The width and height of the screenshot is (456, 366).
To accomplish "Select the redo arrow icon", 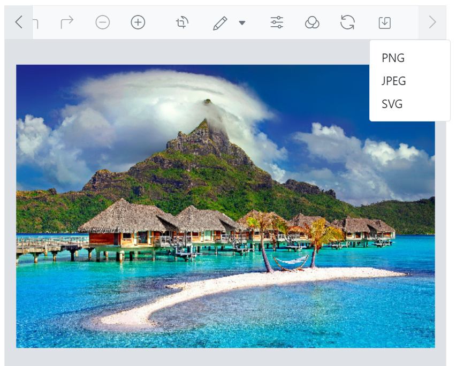I will click(x=66, y=22).
